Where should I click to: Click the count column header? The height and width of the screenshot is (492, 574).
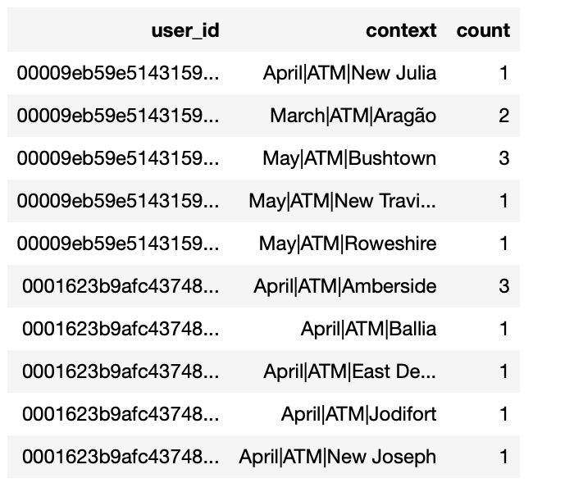tap(483, 31)
